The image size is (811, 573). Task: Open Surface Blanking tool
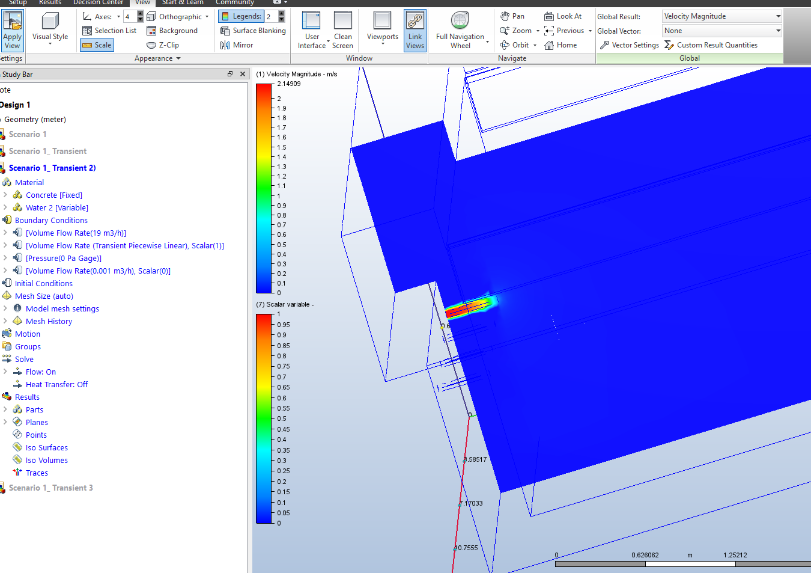253,31
